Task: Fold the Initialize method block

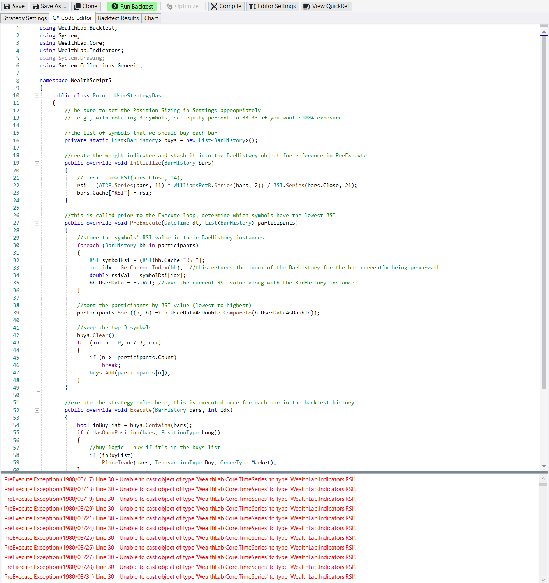Action: point(37,163)
